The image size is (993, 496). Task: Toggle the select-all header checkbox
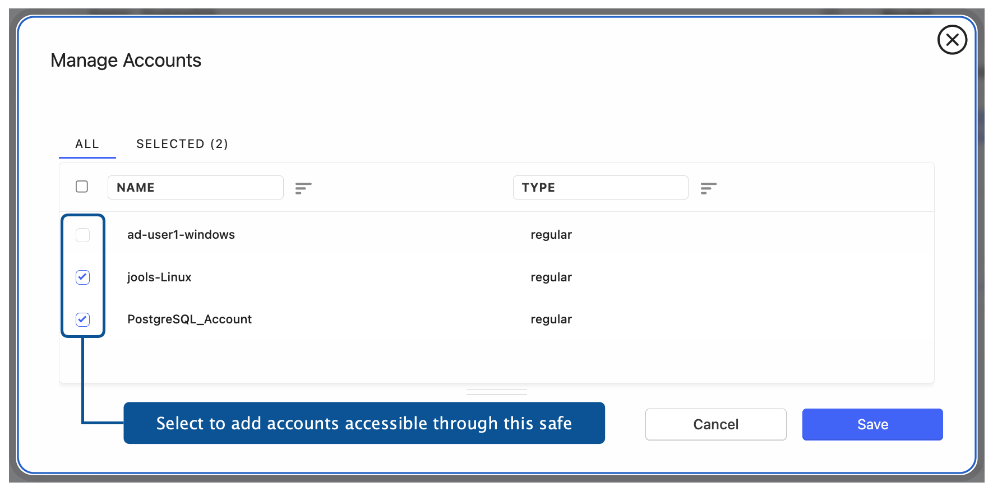point(82,187)
